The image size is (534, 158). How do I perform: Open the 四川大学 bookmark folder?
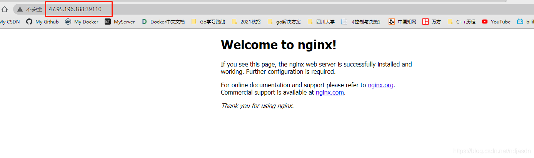321,22
